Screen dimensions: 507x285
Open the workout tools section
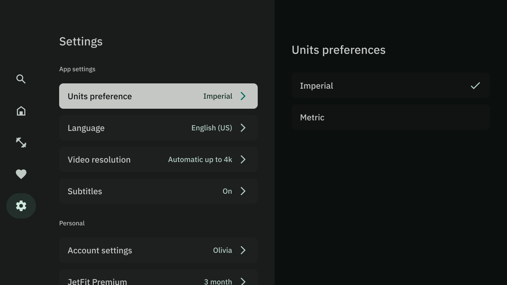coord(21,142)
